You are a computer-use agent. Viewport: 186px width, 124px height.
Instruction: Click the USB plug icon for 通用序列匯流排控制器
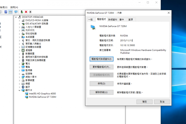[23, 57]
